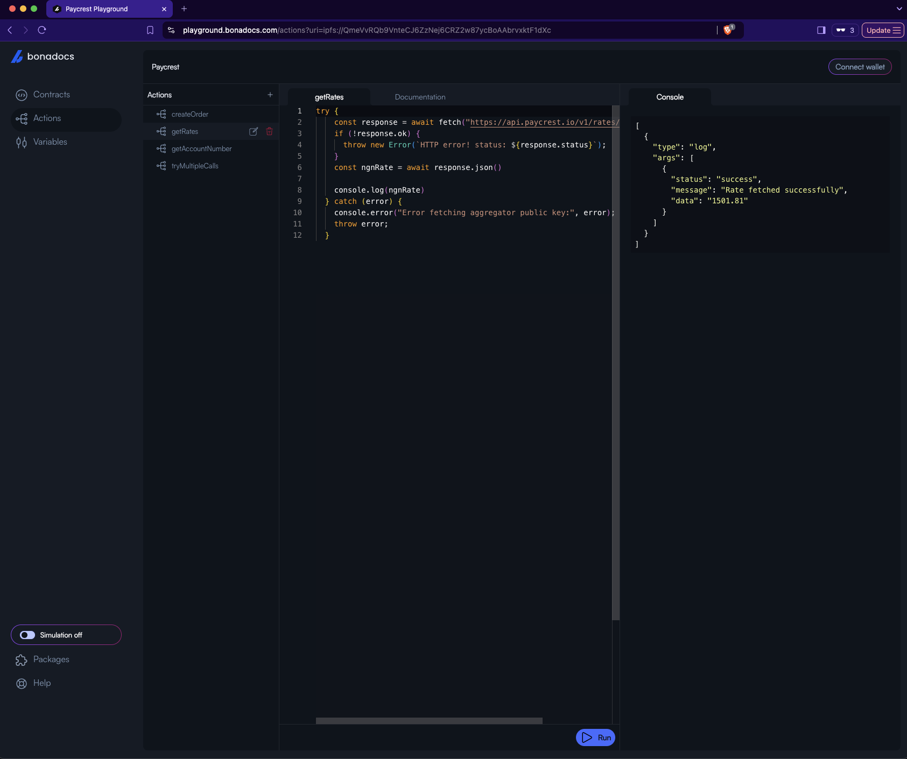The height and width of the screenshot is (759, 907).
Task: Go back in browser history
Action: point(10,30)
